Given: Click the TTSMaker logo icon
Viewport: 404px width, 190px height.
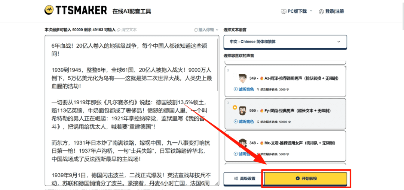Looking at the screenshot, I should coord(49,10).
